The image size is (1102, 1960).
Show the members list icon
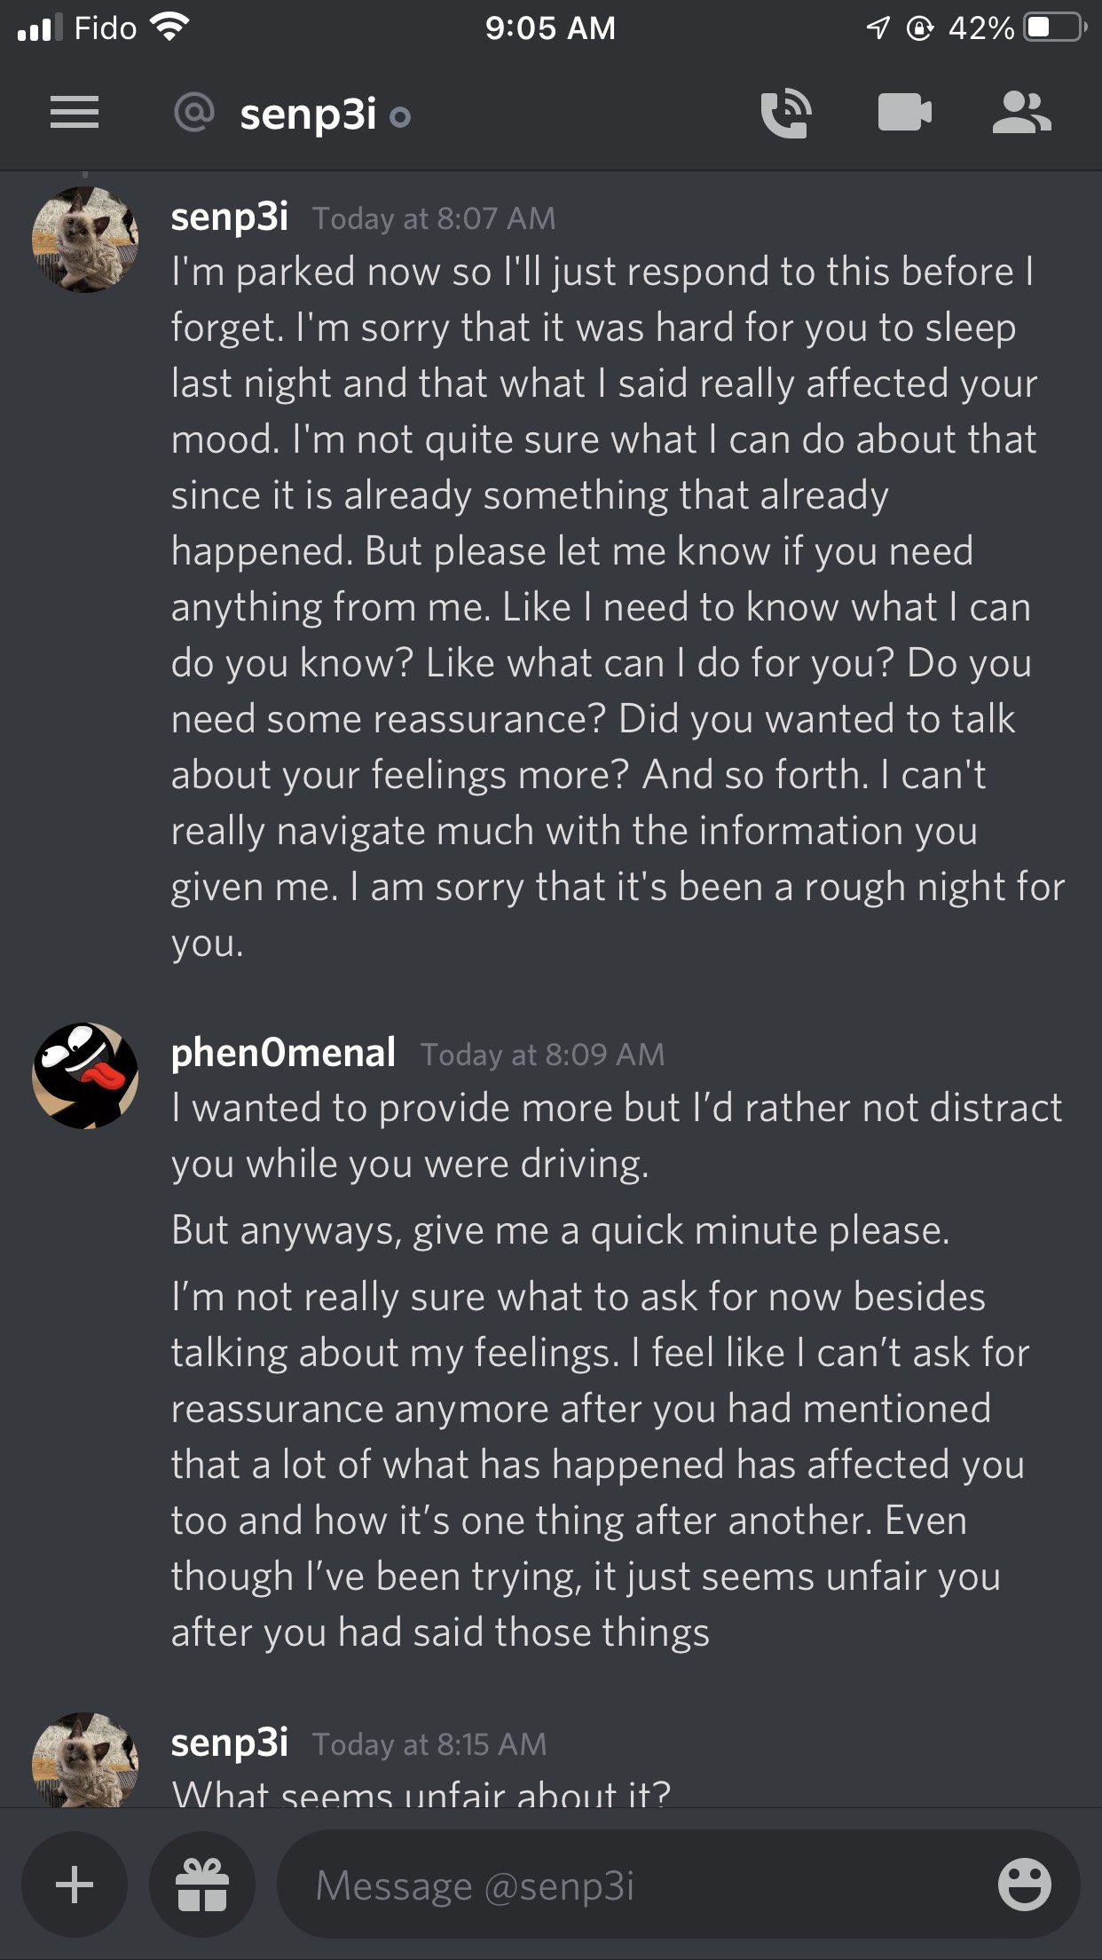pyautogui.click(x=1021, y=114)
